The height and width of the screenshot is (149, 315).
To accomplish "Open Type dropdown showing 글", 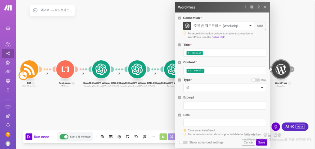I will click(x=225, y=88).
